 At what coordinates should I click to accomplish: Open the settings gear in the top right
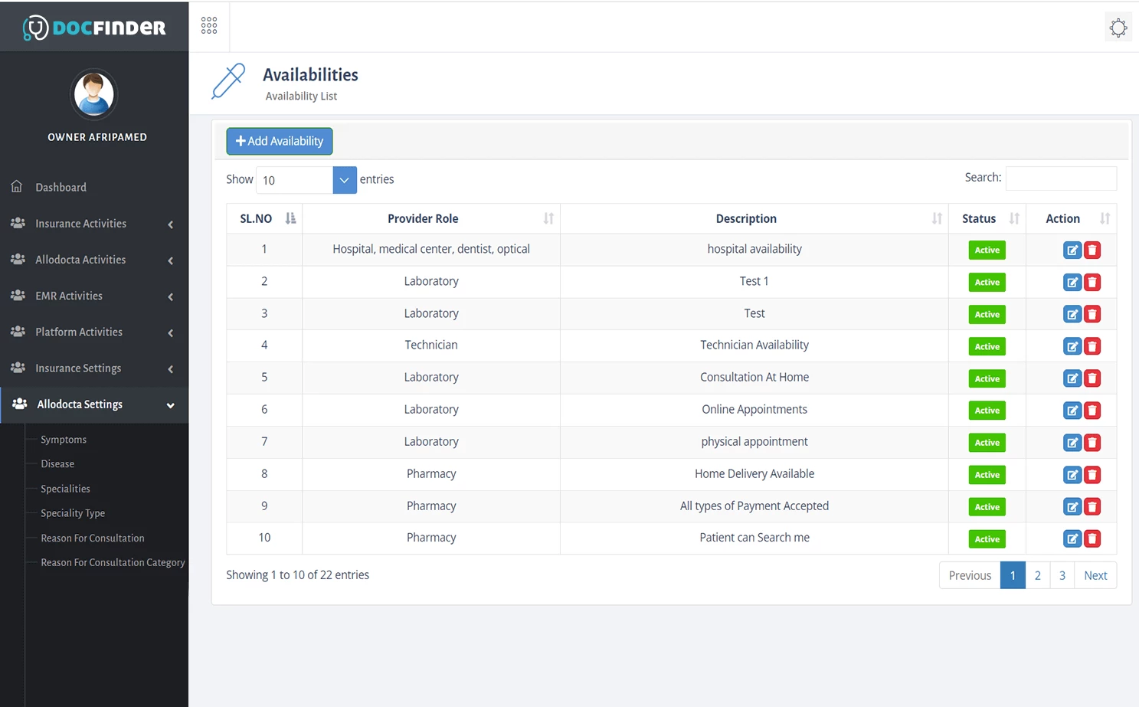click(x=1118, y=26)
